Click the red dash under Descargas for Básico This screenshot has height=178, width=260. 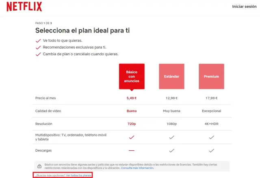pyautogui.click(x=132, y=150)
